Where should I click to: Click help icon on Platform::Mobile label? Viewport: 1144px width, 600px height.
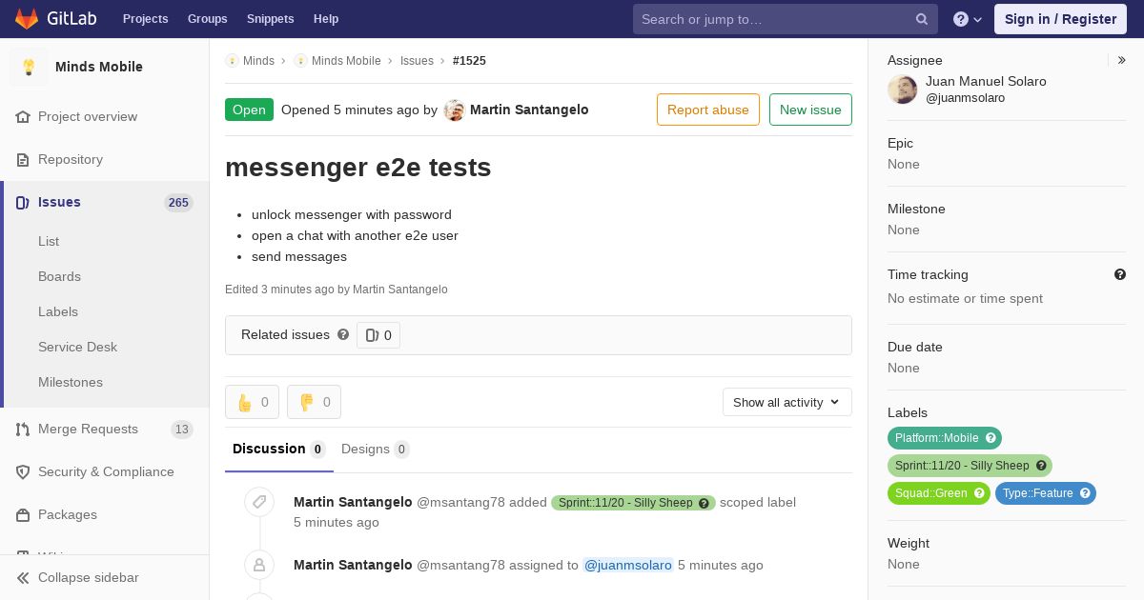click(x=991, y=438)
